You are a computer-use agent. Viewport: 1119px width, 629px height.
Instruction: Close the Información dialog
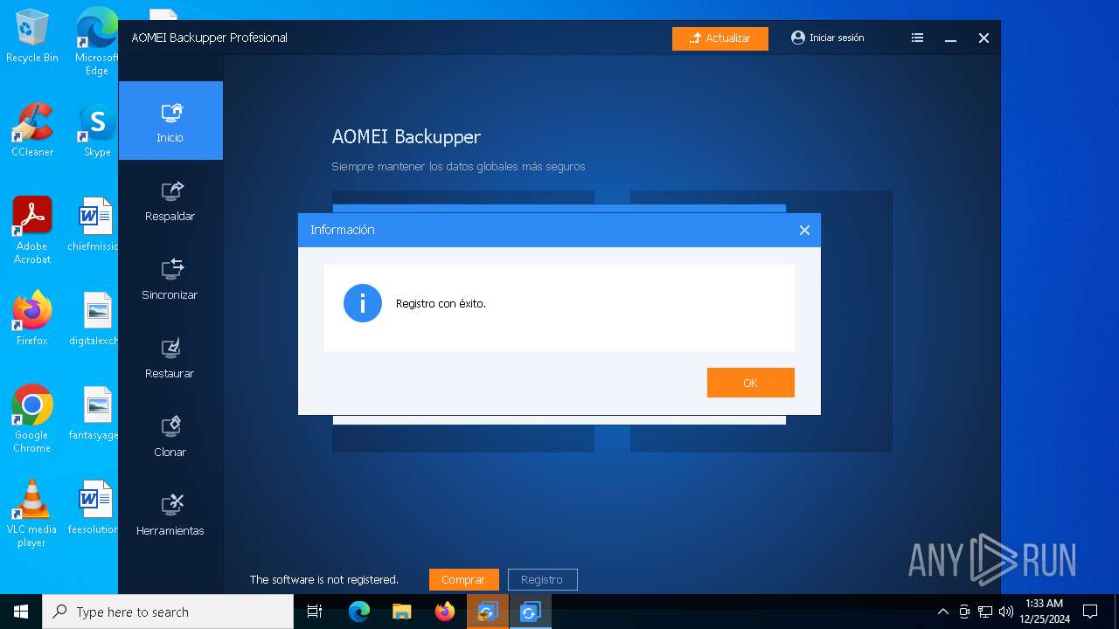[x=804, y=230]
